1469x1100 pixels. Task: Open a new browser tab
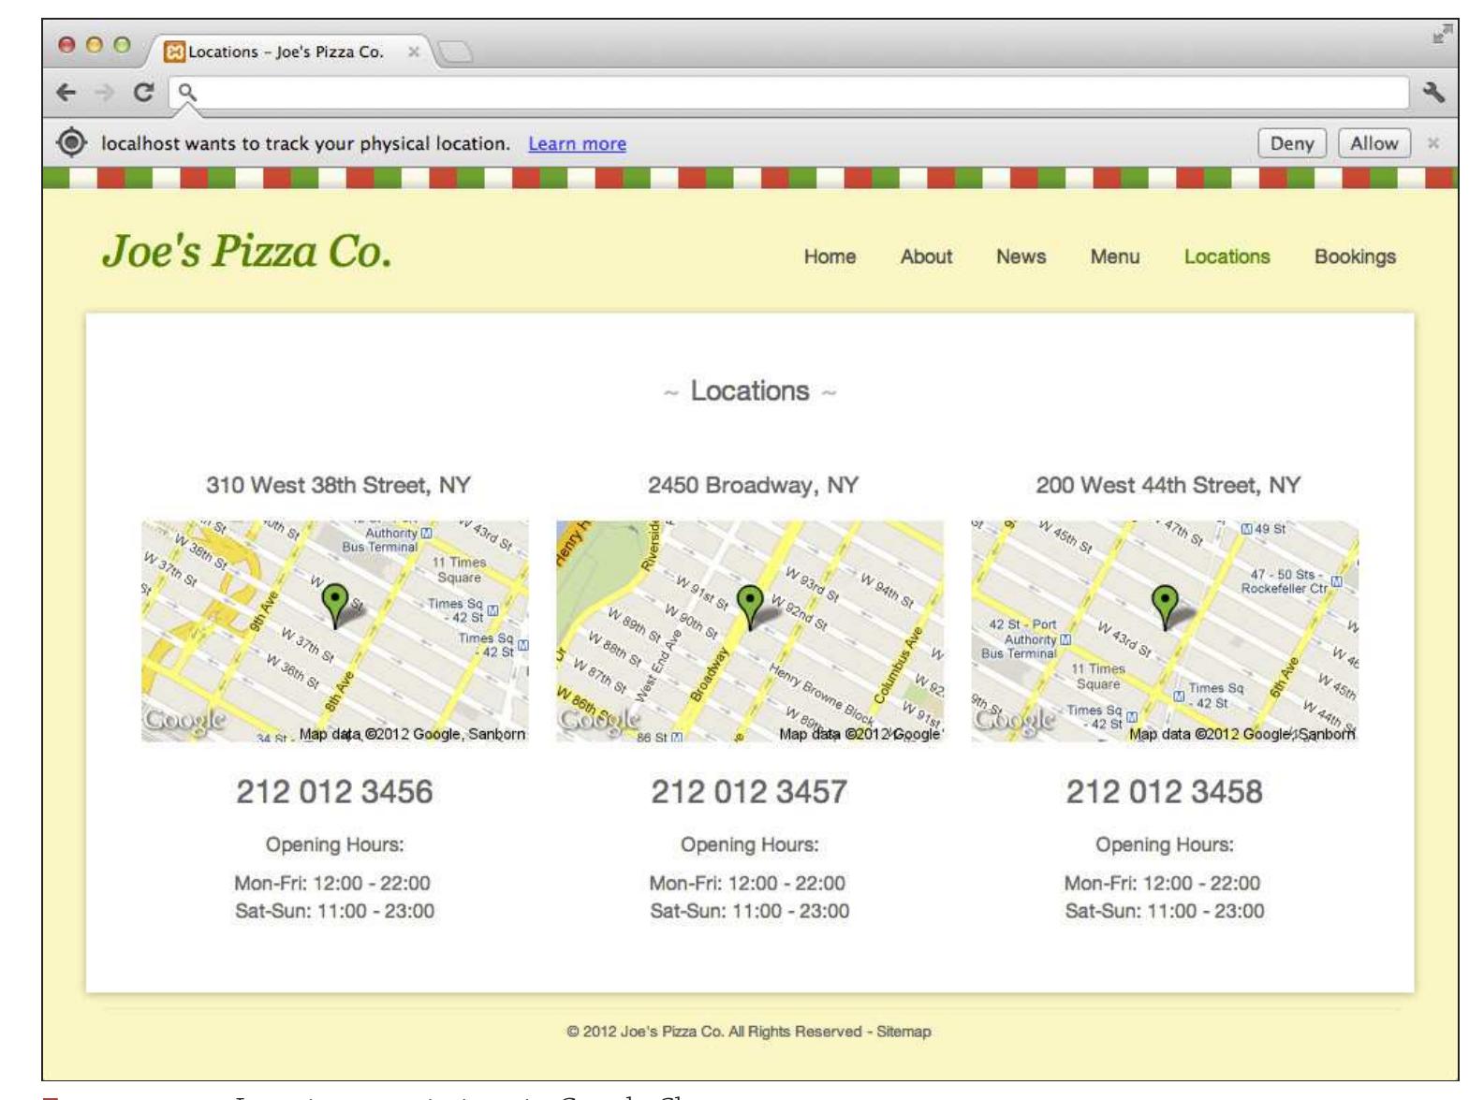tap(456, 52)
